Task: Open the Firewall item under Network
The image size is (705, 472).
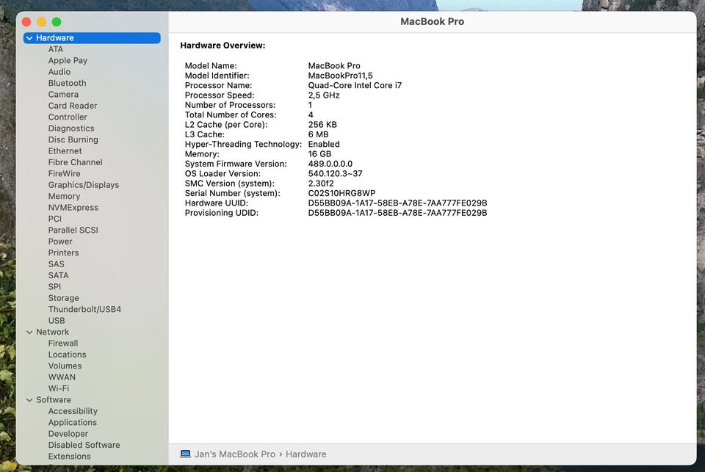Action: (63, 344)
